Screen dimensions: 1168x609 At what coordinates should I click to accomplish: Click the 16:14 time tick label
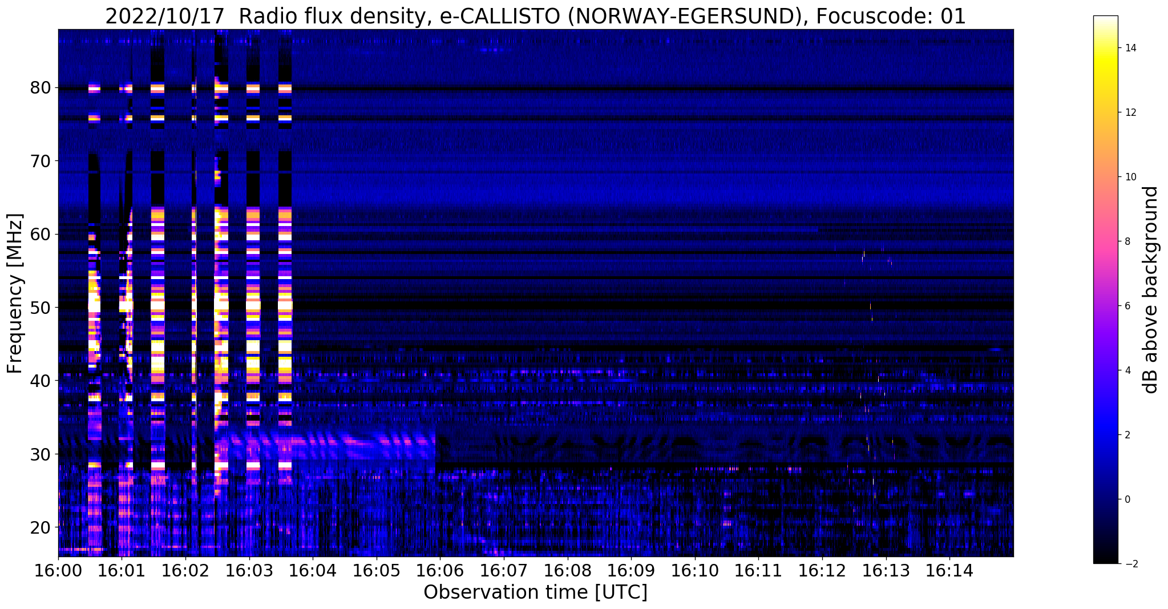950,571
